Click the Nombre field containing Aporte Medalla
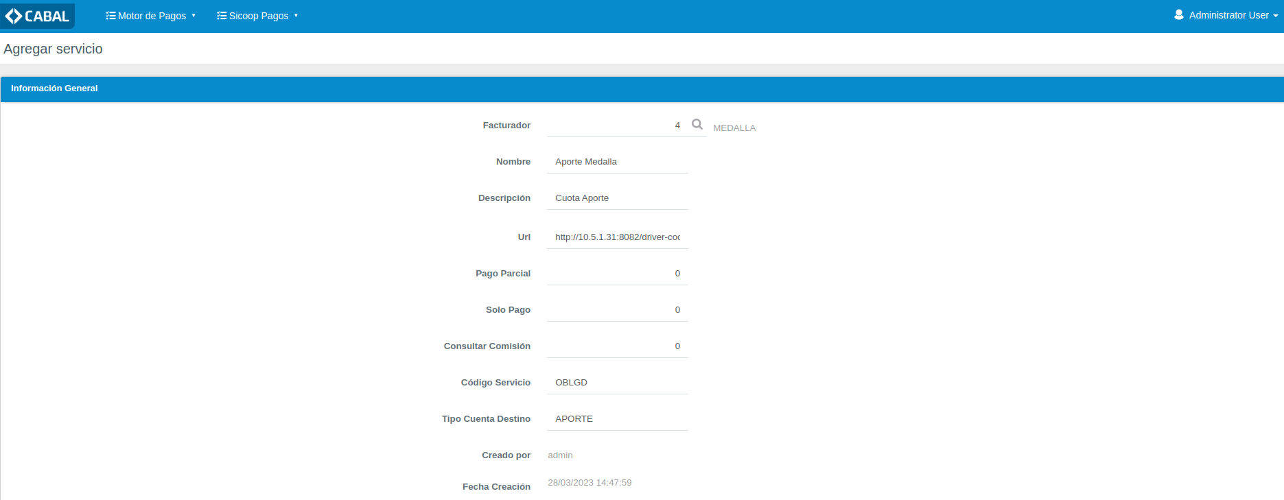 tap(617, 162)
